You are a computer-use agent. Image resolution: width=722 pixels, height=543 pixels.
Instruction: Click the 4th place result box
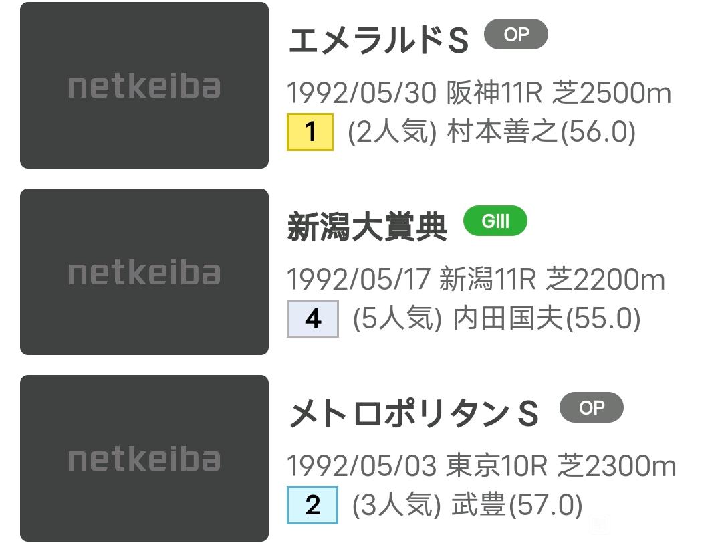313,318
